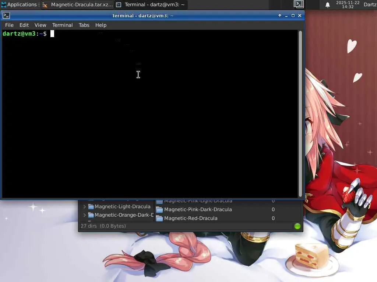Open the View menu in Terminal
The image size is (377, 282).
[40, 25]
